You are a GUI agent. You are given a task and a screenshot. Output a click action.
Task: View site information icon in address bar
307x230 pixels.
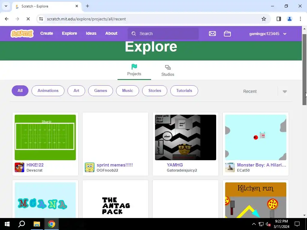coord(41,19)
